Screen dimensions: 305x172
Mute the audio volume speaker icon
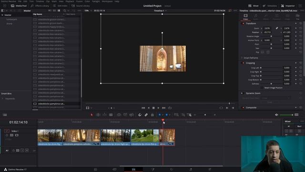click(x=276, y=115)
